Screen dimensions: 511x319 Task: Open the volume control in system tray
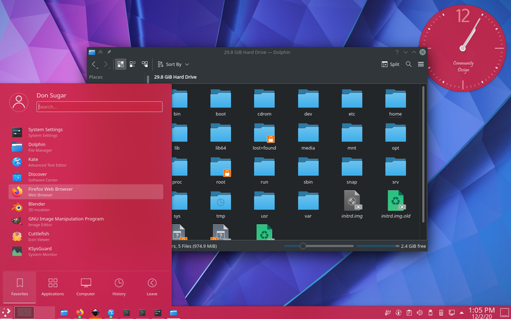point(419,313)
